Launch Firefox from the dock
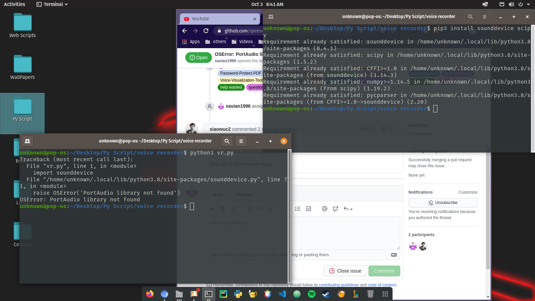The width and height of the screenshot is (535, 301). [x=150, y=294]
